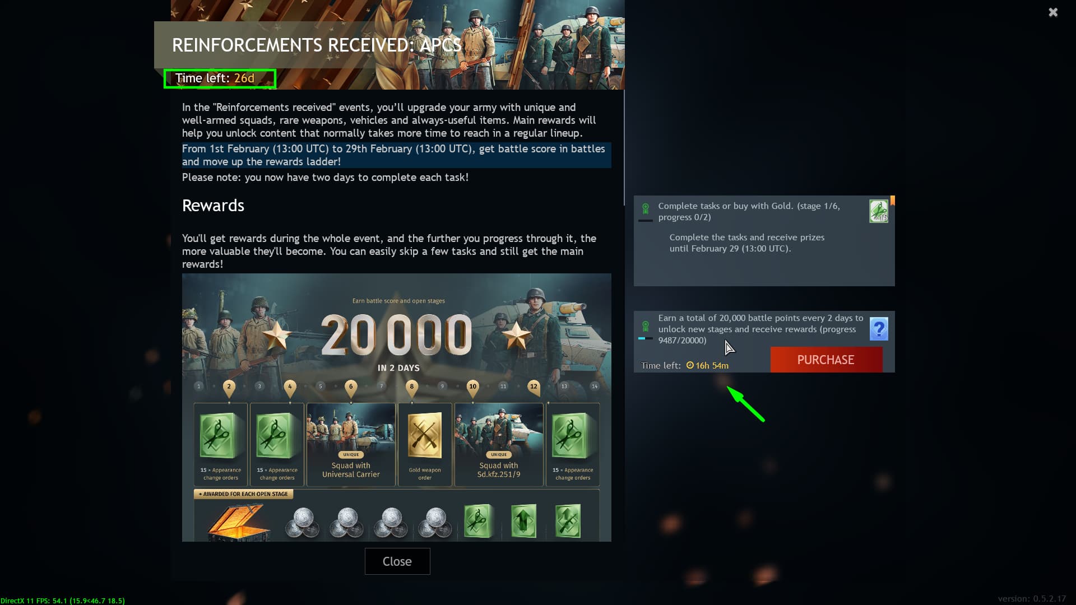The height and width of the screenshot is (605, 1076).
Task: Open the Squad with Sd.kfz.251/9 reward
Action: point(499,444)
